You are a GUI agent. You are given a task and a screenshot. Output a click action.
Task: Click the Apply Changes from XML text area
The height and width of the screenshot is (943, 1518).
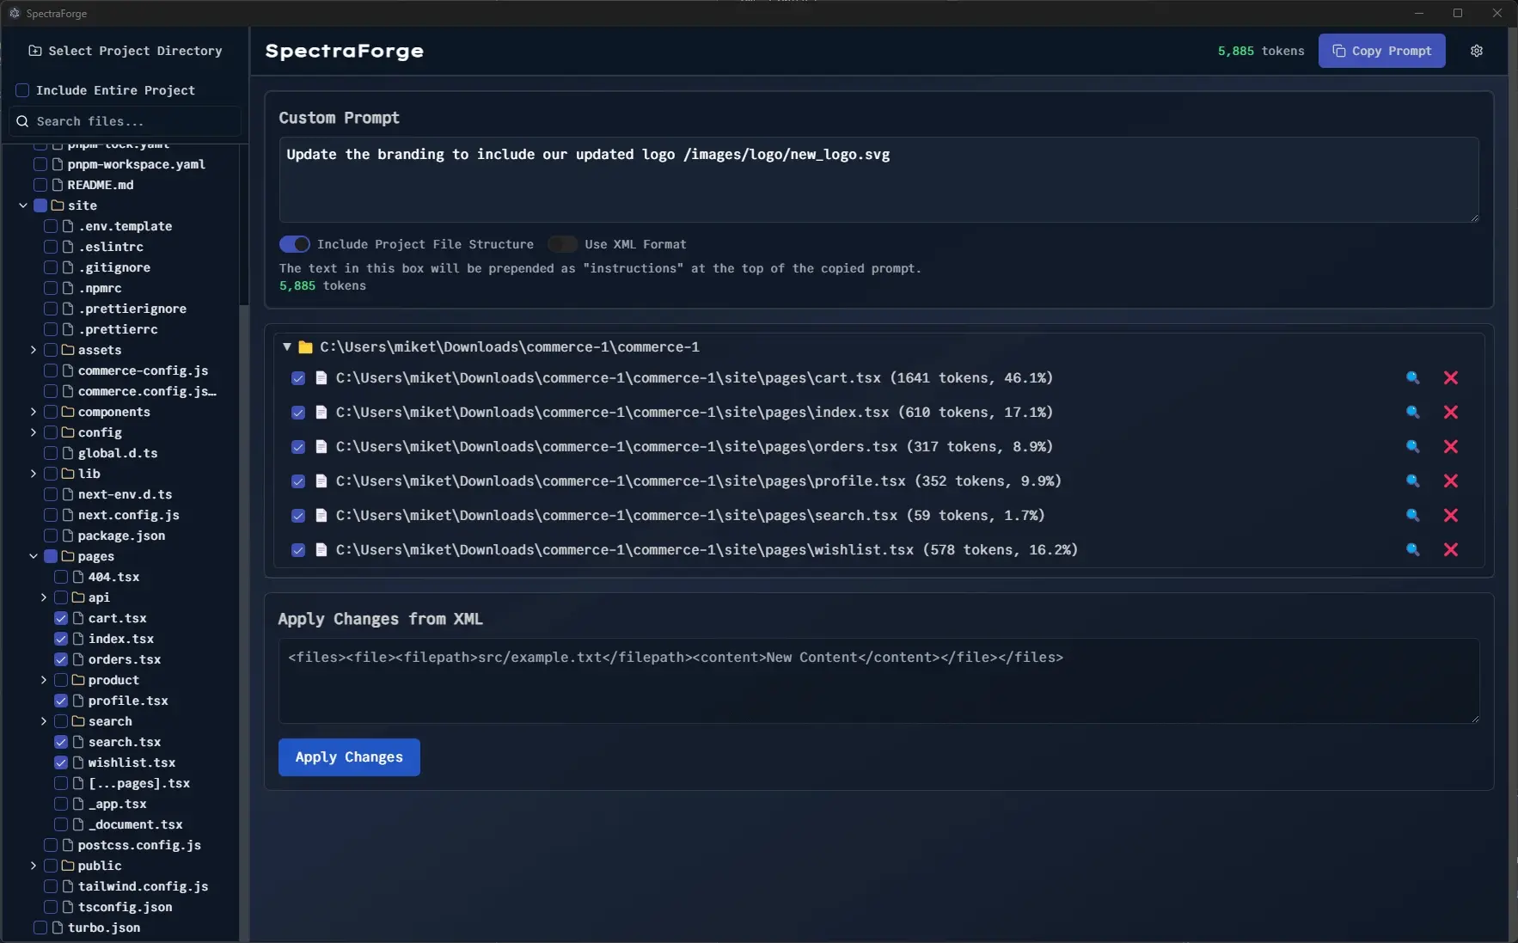coord(878,681)
